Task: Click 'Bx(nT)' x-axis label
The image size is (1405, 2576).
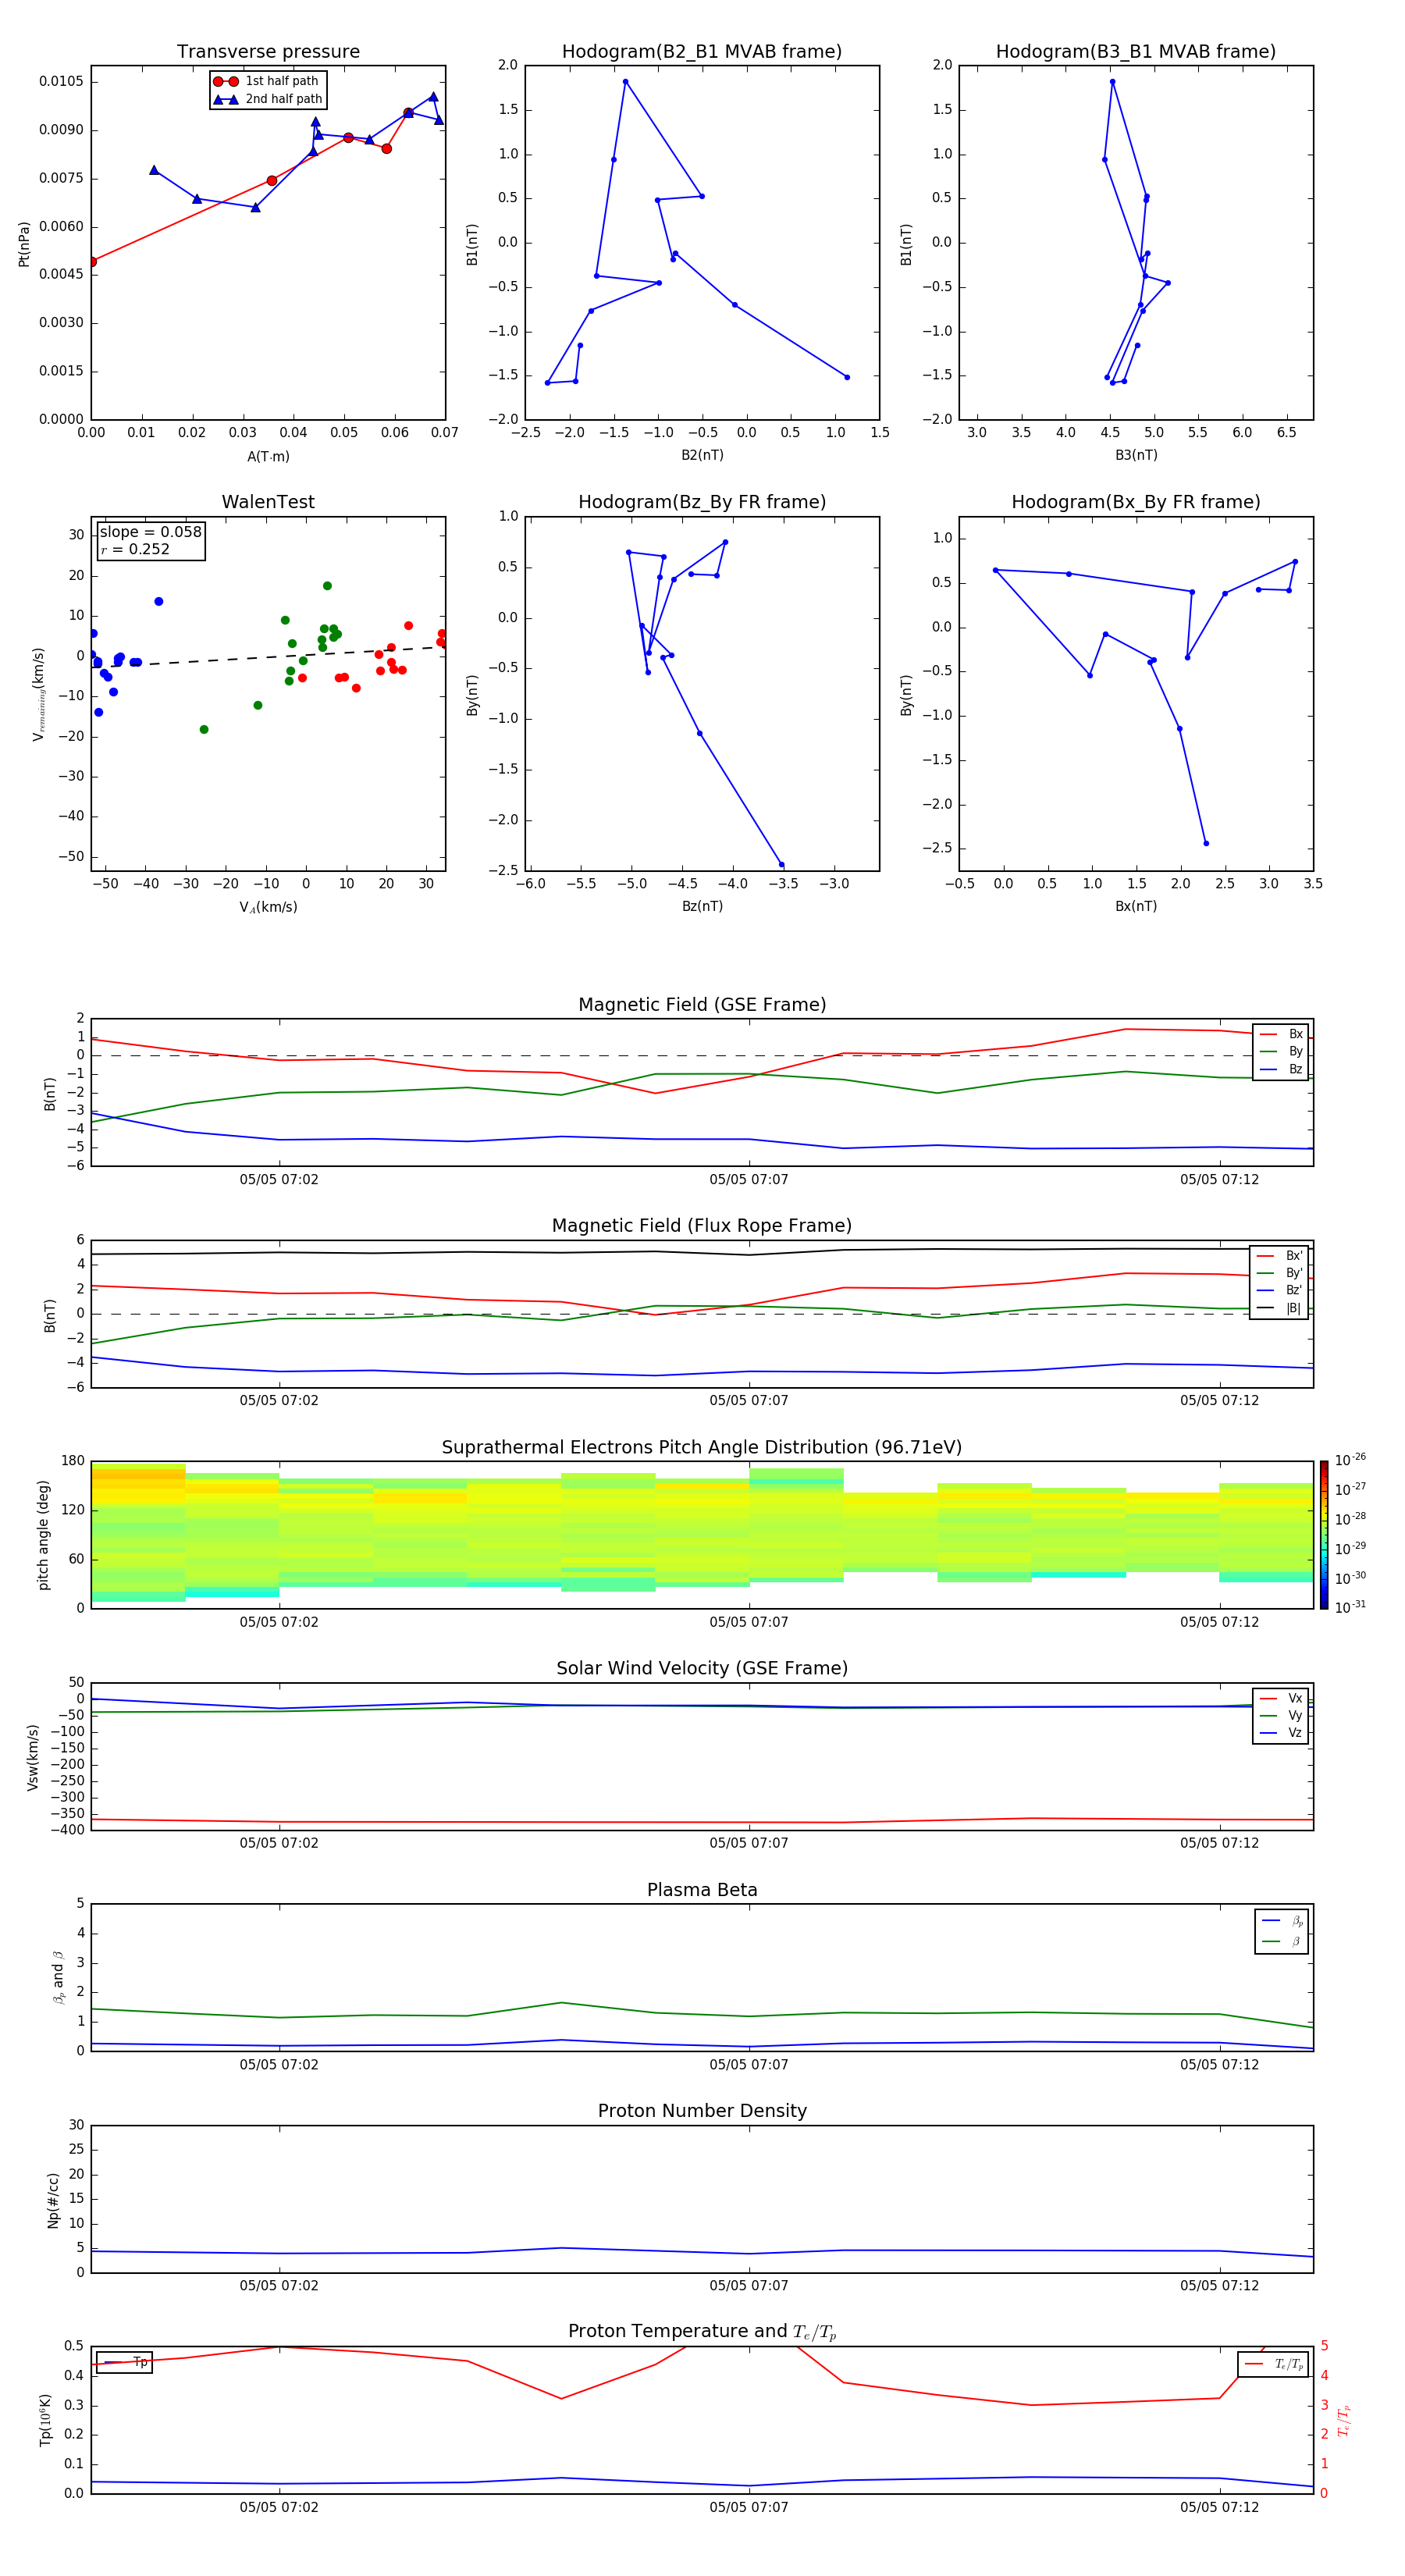Action: [x=1136, y=906]
